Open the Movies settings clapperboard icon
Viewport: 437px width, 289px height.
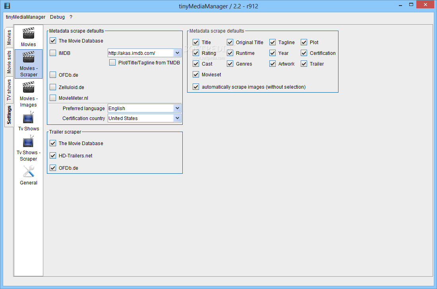click(x=29, y=33)
